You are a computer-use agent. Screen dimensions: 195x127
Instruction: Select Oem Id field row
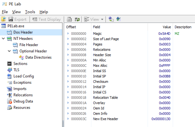[x=98, y=108]
